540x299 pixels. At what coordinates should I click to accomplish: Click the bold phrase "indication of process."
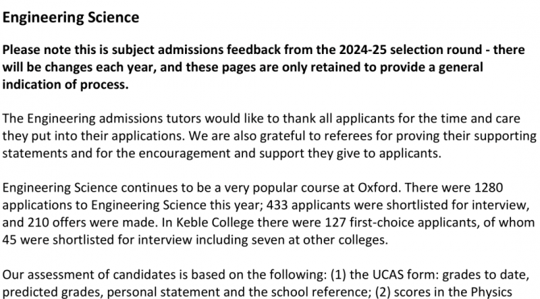tap(65, 84)
